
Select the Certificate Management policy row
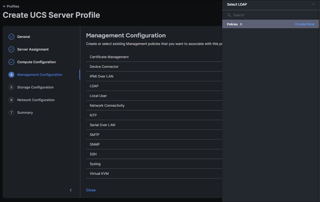pos(154,57)
